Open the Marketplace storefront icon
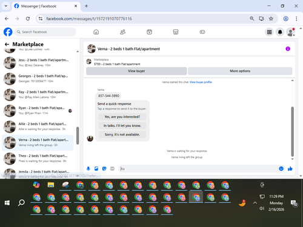The image size is (303, 227). point(176,32)
